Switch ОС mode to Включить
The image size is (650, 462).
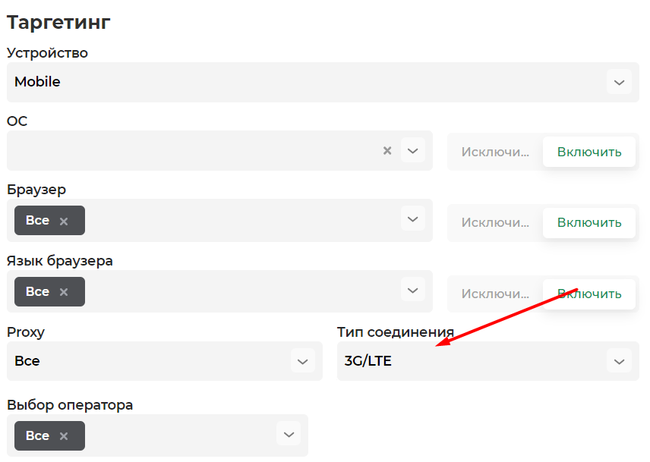click(589, 152)
